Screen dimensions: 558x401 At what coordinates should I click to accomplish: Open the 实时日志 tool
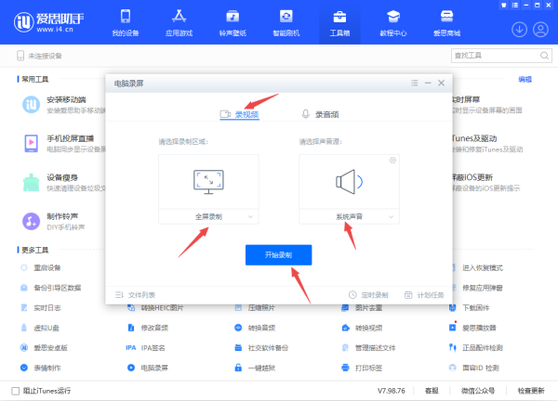click(41, 307)
